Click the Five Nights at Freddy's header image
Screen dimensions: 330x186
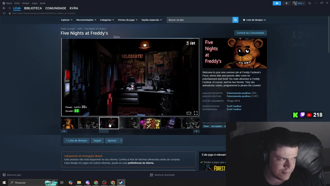[x=235, y=53]
